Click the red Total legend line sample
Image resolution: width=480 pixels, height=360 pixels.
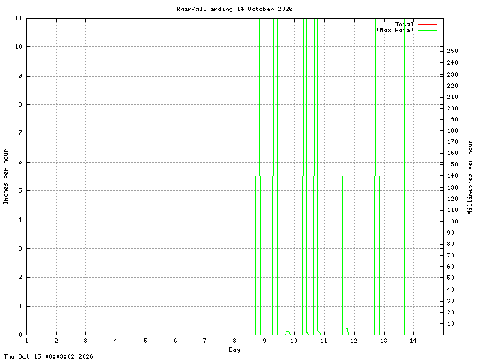427,24
